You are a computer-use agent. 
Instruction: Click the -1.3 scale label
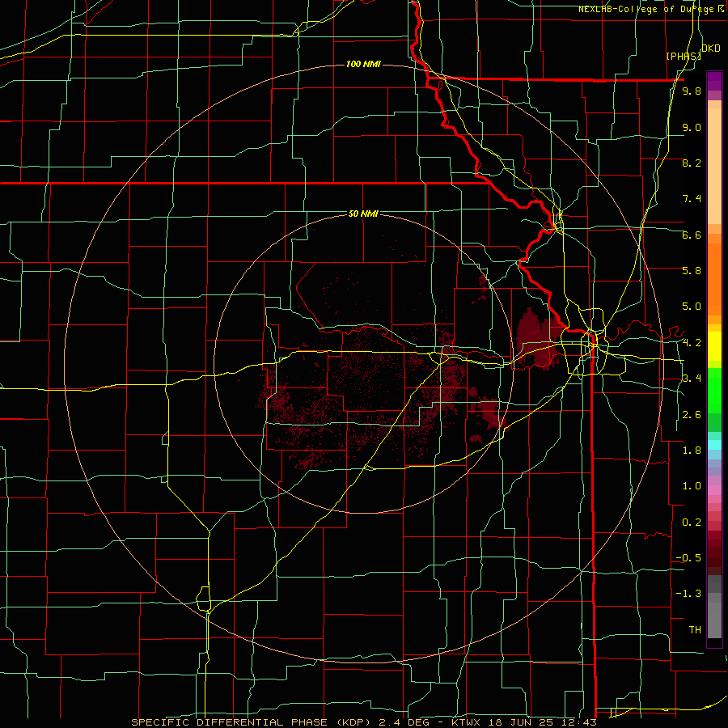[688, 594]
